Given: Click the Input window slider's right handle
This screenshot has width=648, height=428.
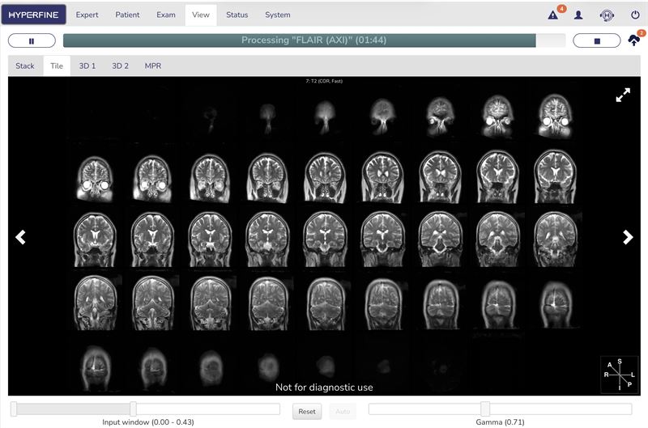Looking at the screenshot, I should tap(133, 409).
